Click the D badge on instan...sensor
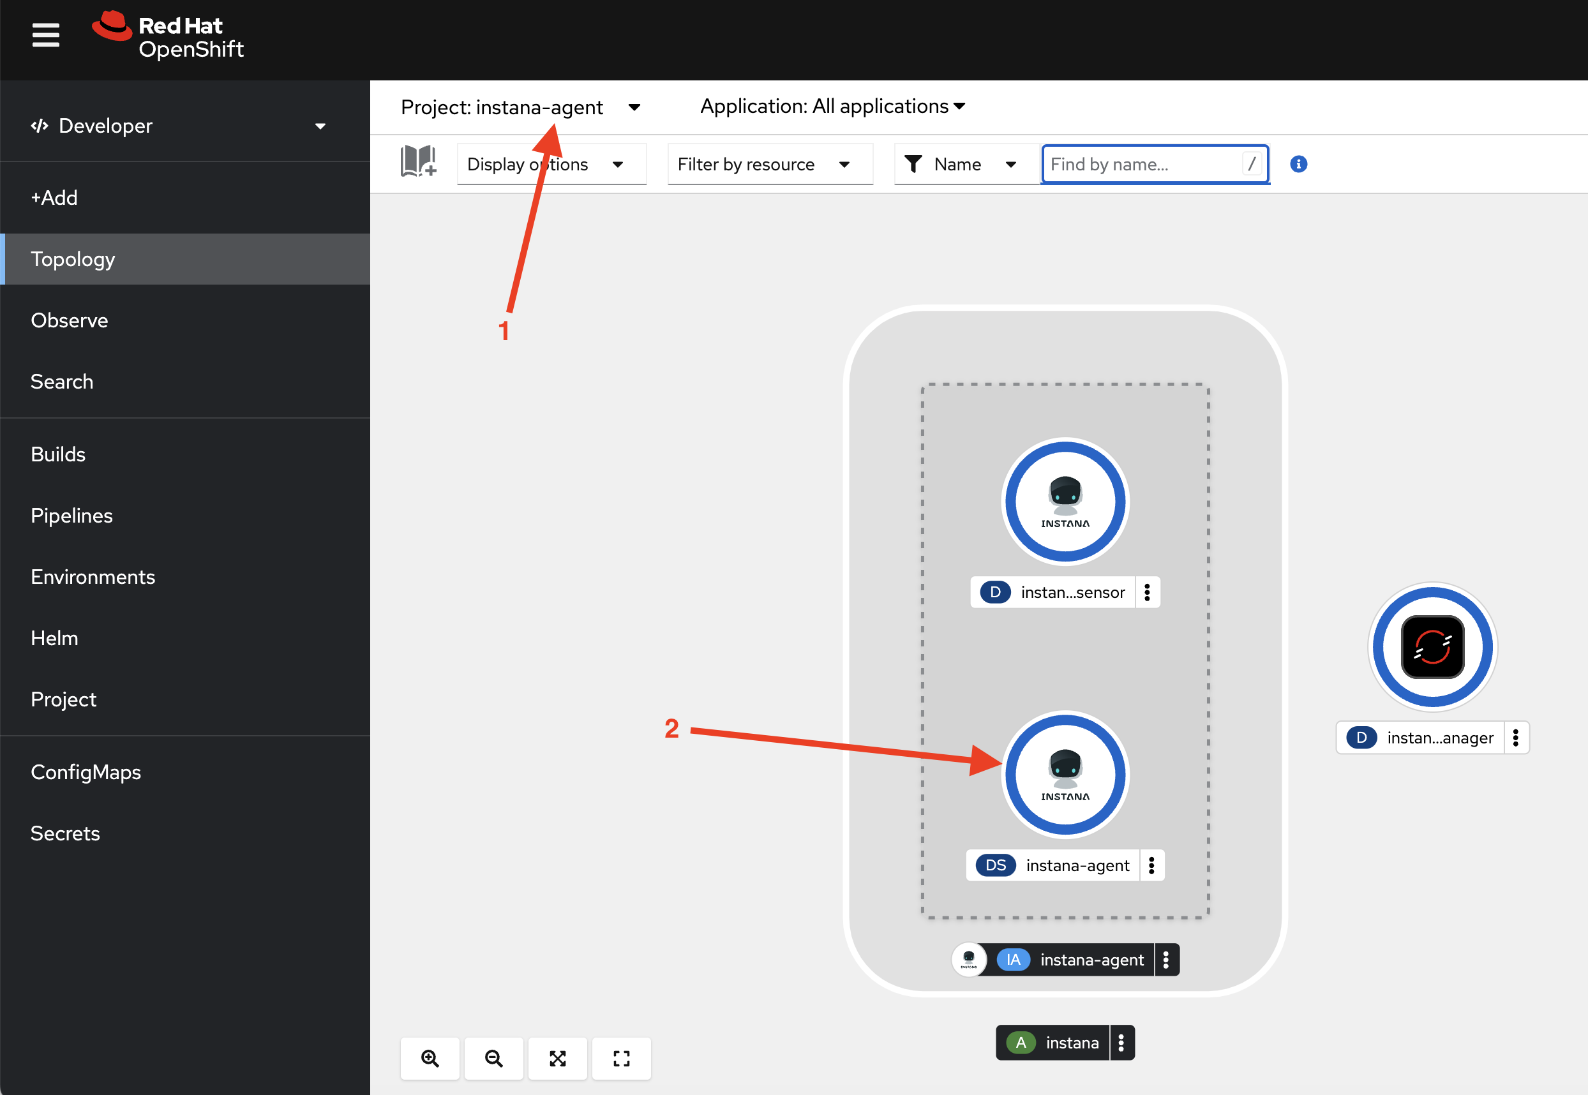The height and width of the screenshot is (1095, 1588). 995,592
